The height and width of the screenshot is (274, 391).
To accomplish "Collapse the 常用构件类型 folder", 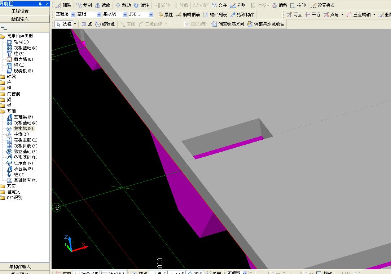I will coord(3,36).
